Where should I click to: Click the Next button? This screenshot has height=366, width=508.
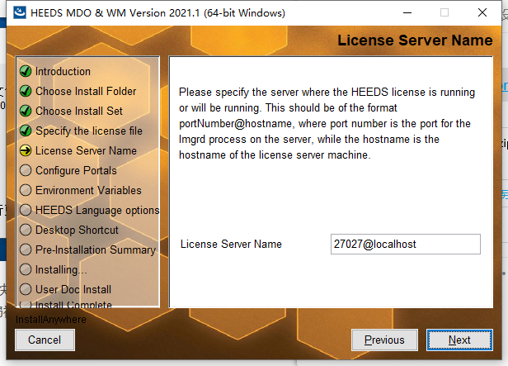459,340
